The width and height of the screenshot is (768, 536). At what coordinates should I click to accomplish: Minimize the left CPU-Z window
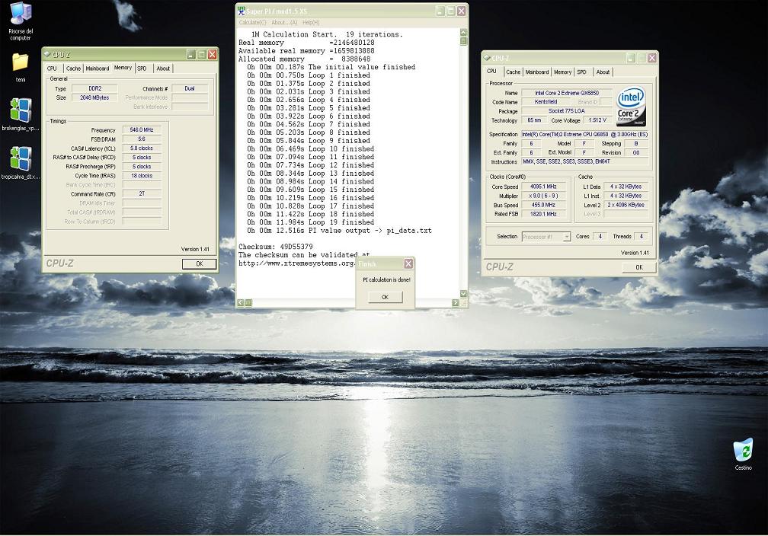[191, 54]
